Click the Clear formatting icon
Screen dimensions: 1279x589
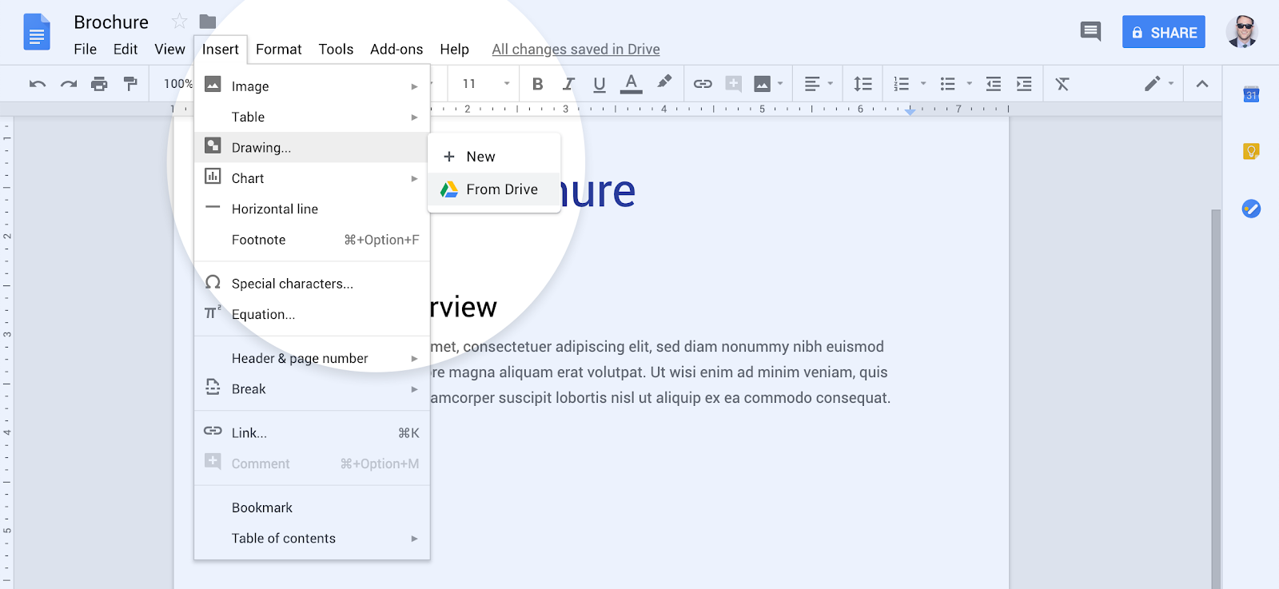(1062, 84)
